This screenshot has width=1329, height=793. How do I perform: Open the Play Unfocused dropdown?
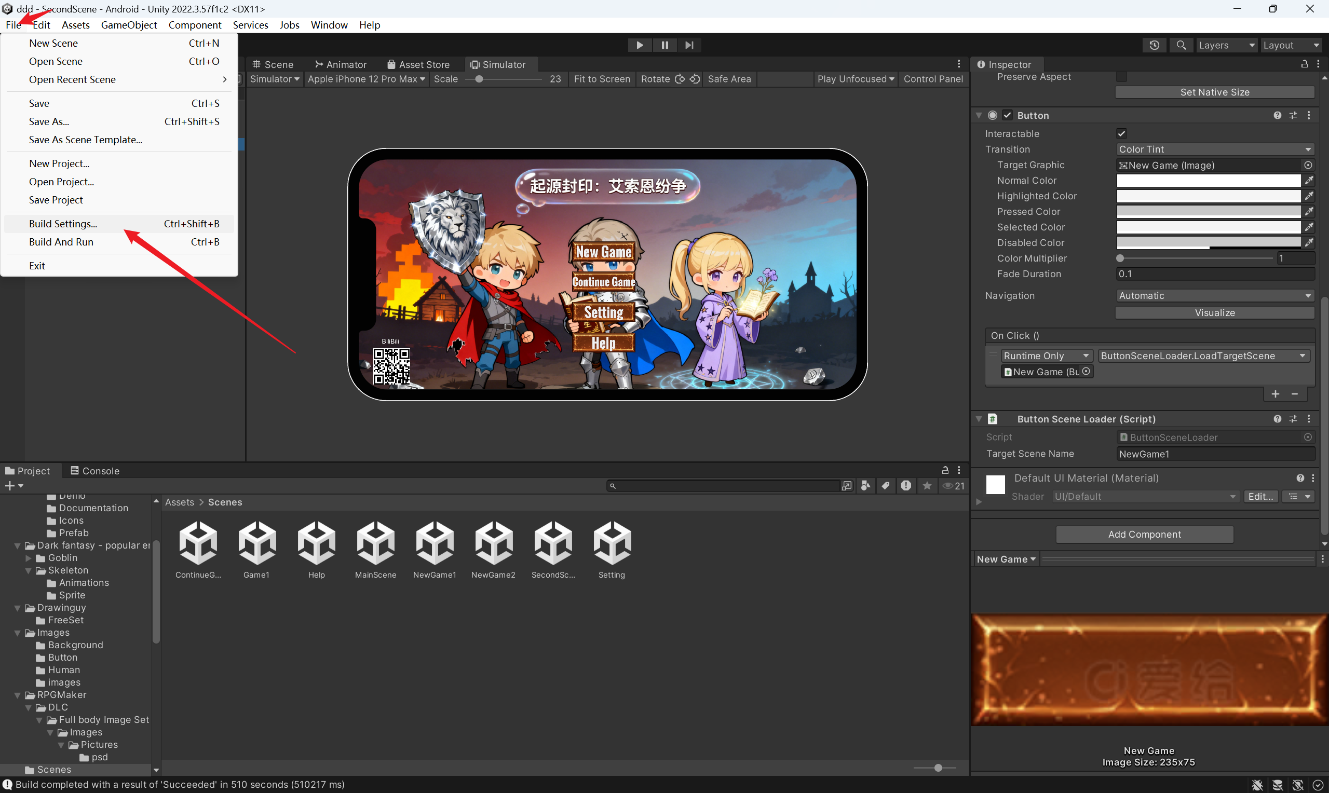coord(856,79)
